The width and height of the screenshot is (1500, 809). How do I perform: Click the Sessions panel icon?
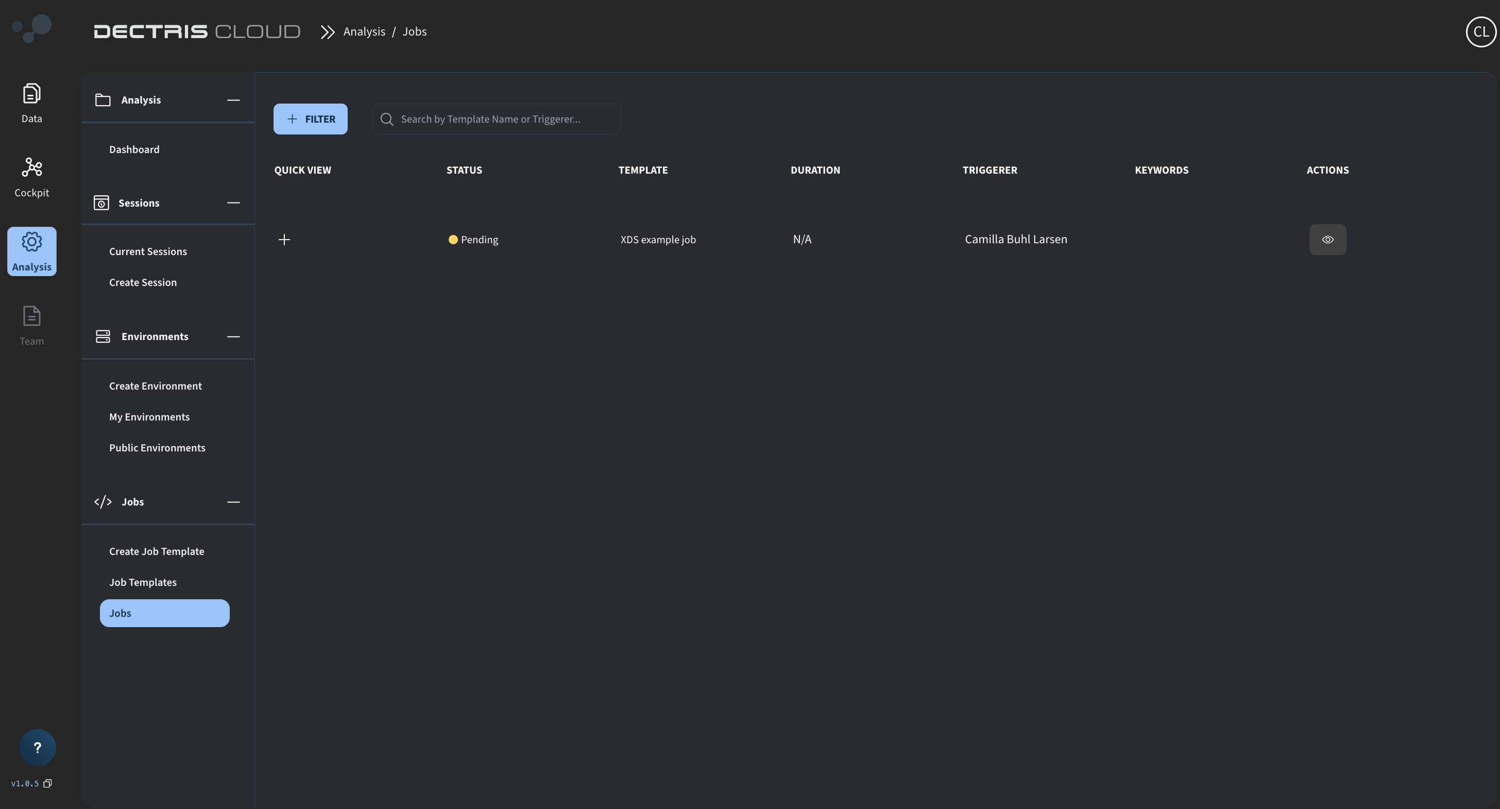(x=101, y=203)
